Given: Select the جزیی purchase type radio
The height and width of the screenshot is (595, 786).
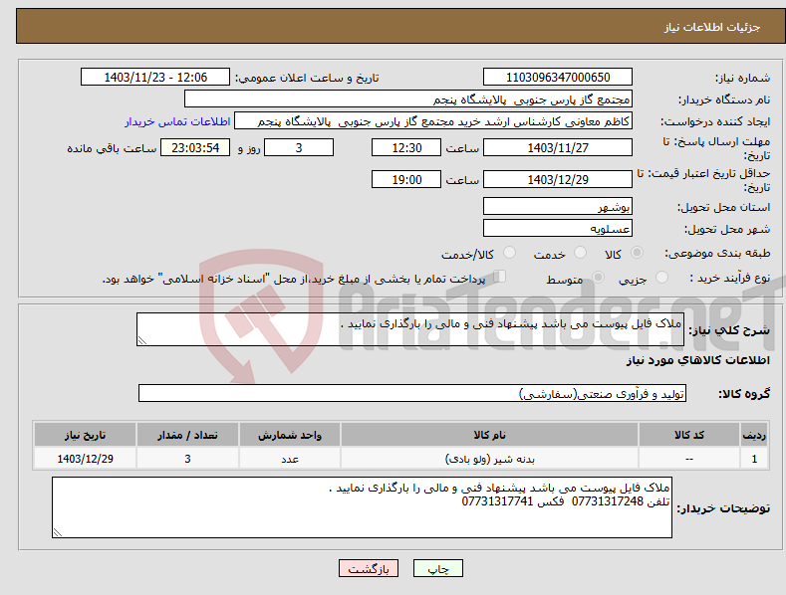Looking at the screenshot, I should (661, 277).
